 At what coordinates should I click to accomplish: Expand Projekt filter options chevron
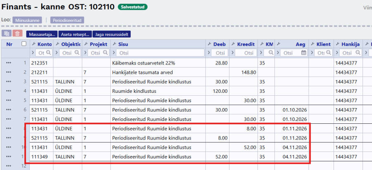click(x=85, y=53)
